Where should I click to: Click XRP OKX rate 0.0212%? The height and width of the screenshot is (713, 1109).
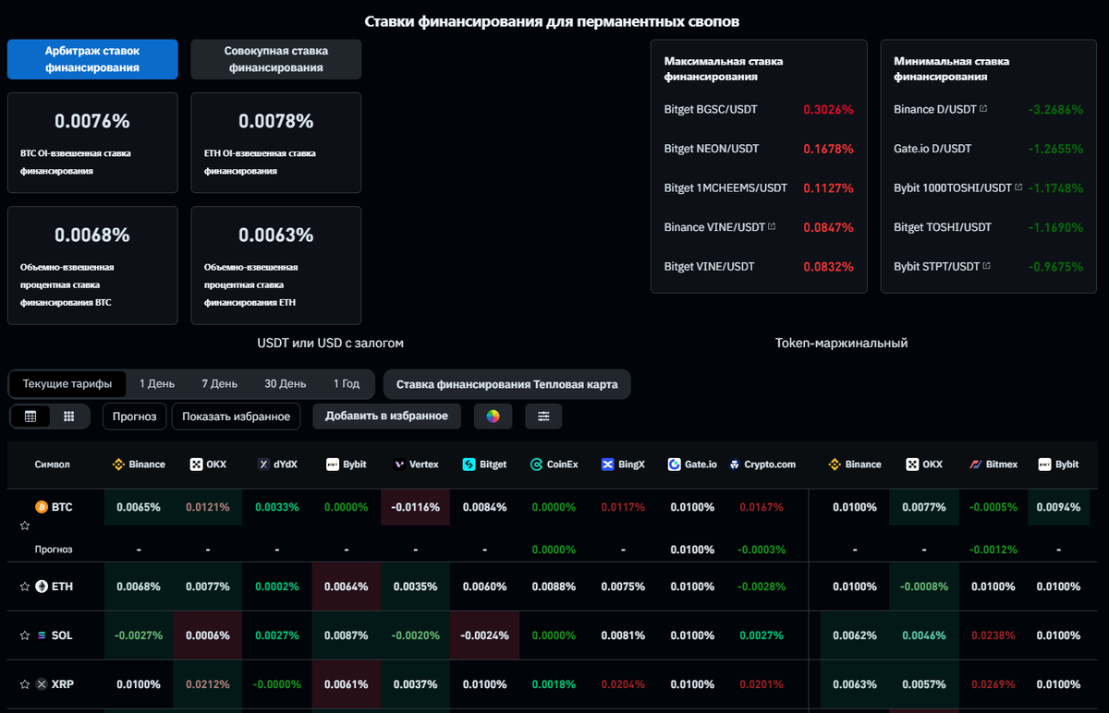point(208,684)
